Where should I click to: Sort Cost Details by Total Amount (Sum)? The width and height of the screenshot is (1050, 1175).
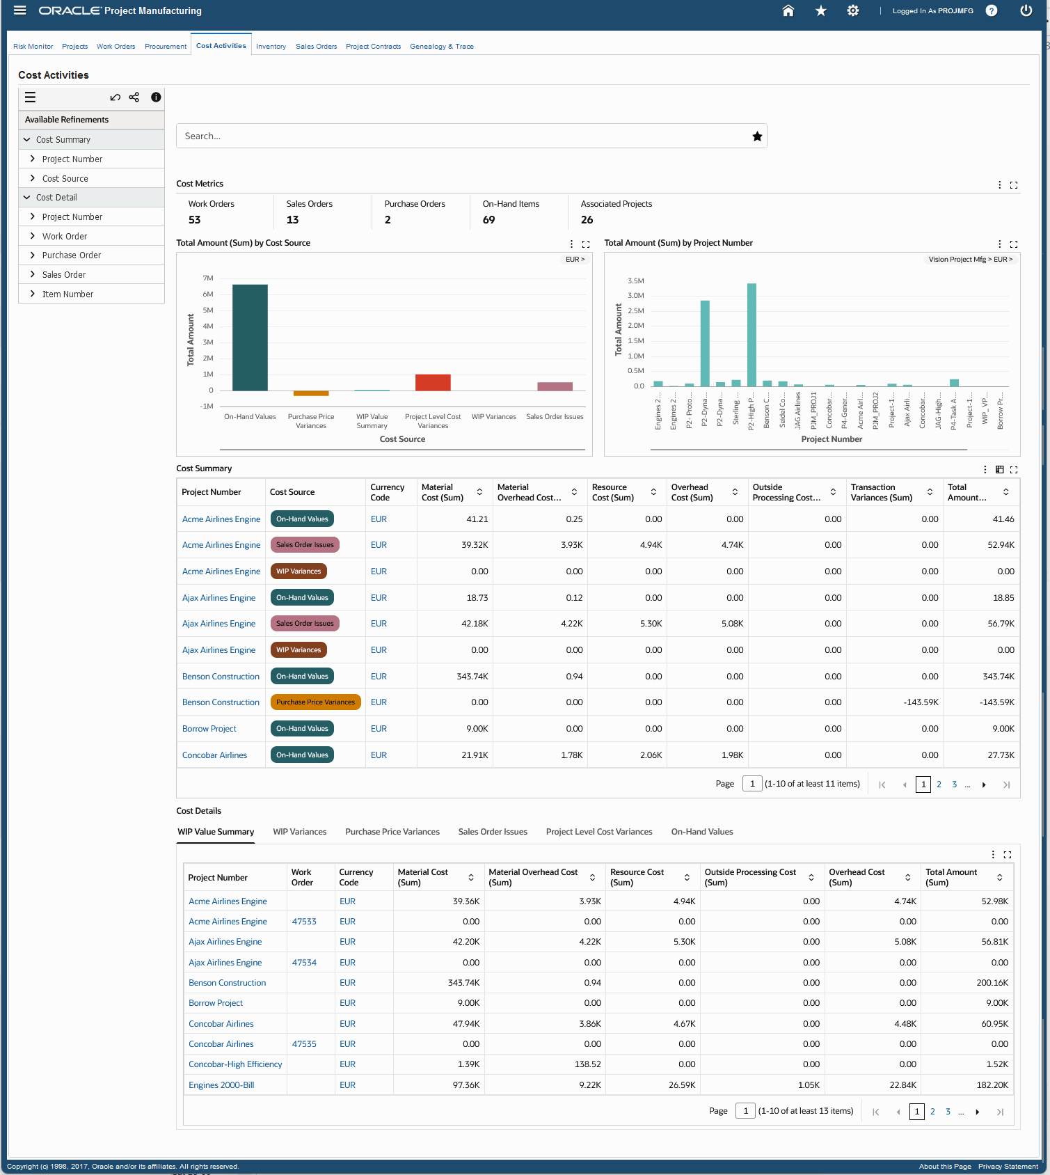coord(1000,878)
